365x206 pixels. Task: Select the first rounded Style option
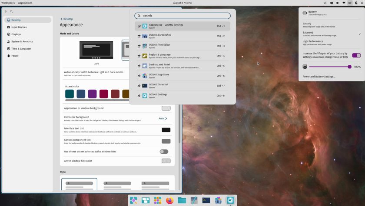pyautogui.click(x=80, y=184)
